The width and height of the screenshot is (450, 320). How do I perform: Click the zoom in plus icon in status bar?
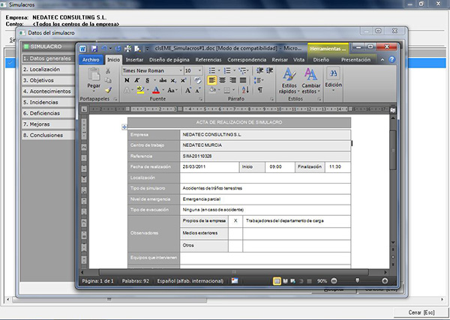(x=385, y=281)
